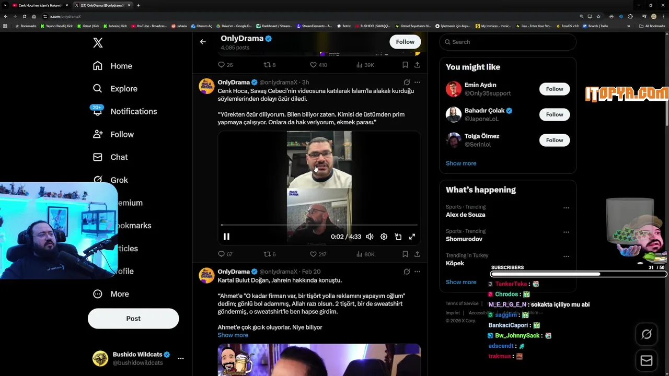Share the post with 80K views
This screenshot has width=669, height=376.
[417, 254]
